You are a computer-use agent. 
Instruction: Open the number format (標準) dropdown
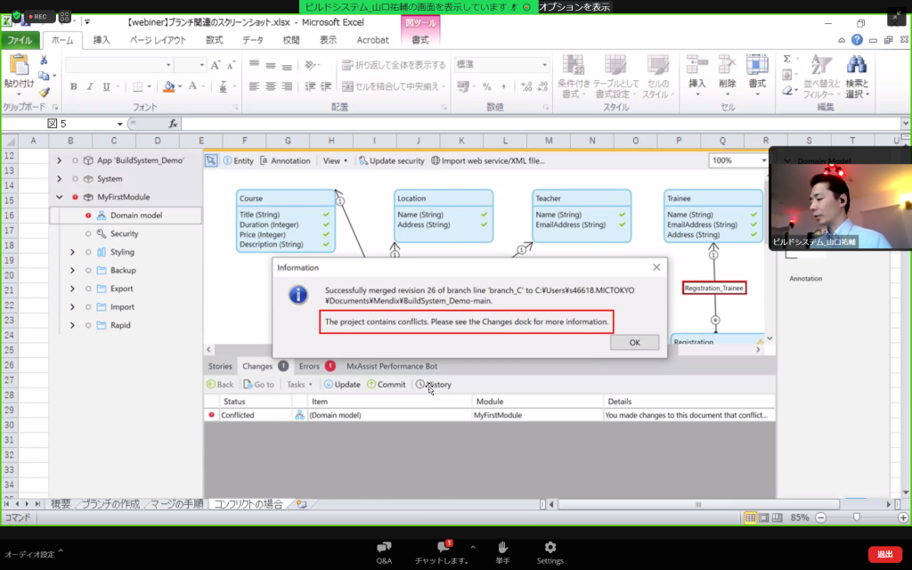pyautogui.click(x=542, y=65)
